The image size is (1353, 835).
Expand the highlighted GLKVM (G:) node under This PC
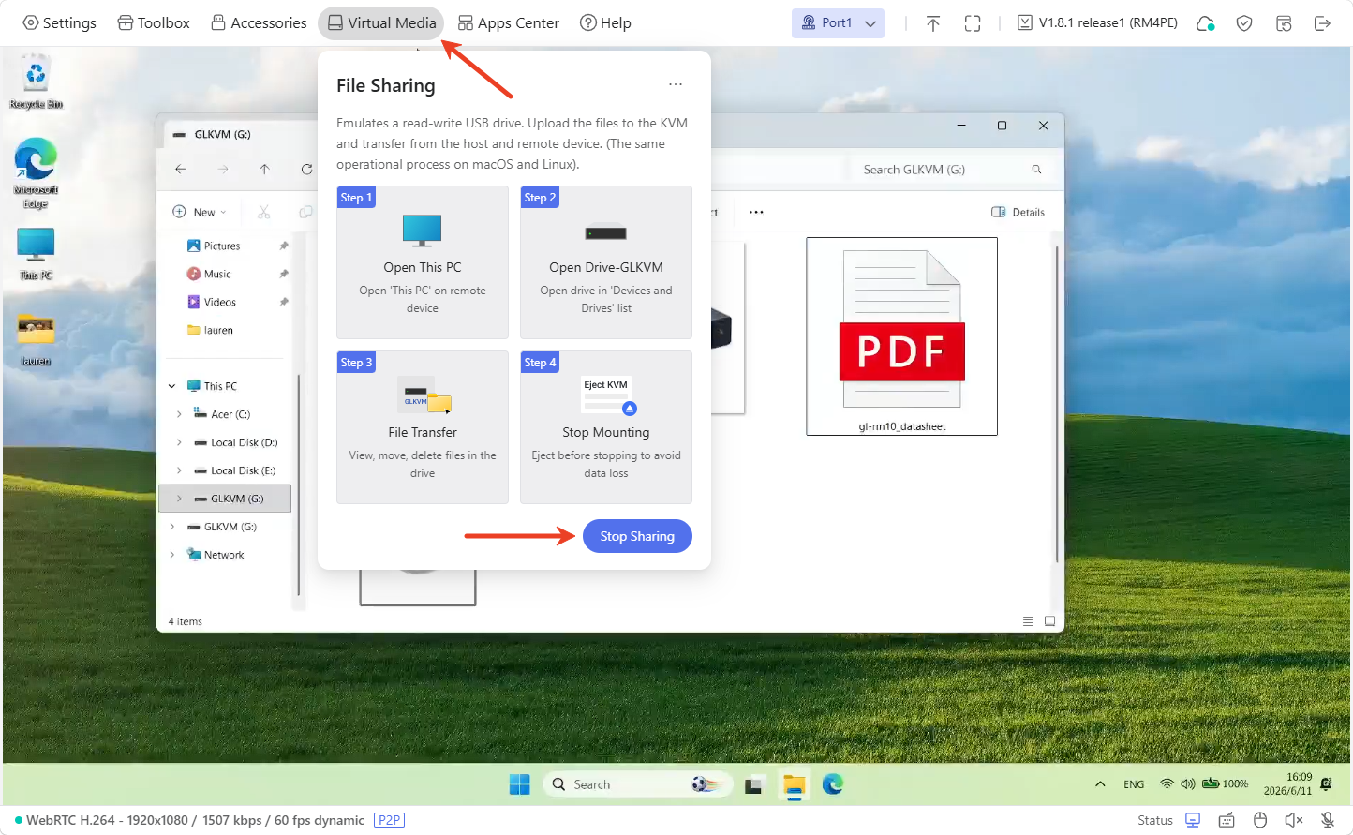coord(179,499)
